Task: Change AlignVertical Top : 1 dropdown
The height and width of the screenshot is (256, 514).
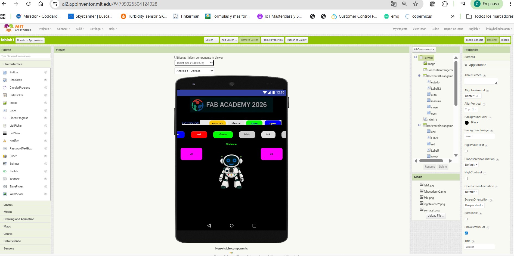Action: 471,109
